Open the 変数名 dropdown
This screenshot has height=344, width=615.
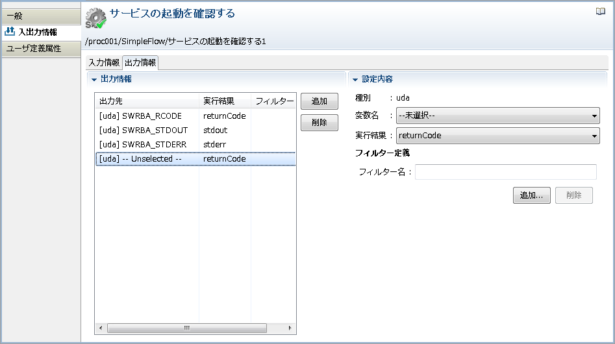pyautogui.click(x=497, y=116)
